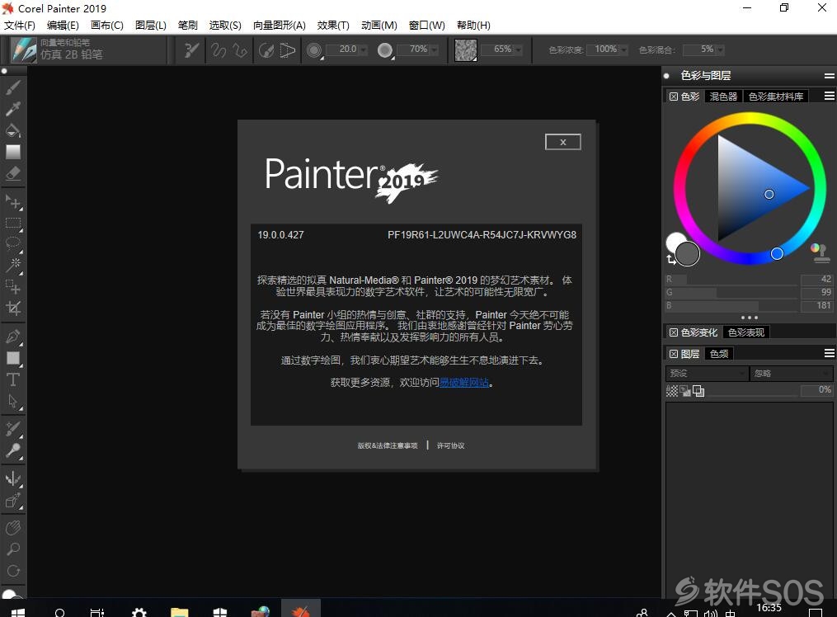The image size is (837, 617).
Task: Switch to the 色频 channels tab
Action: click(719, 353)
